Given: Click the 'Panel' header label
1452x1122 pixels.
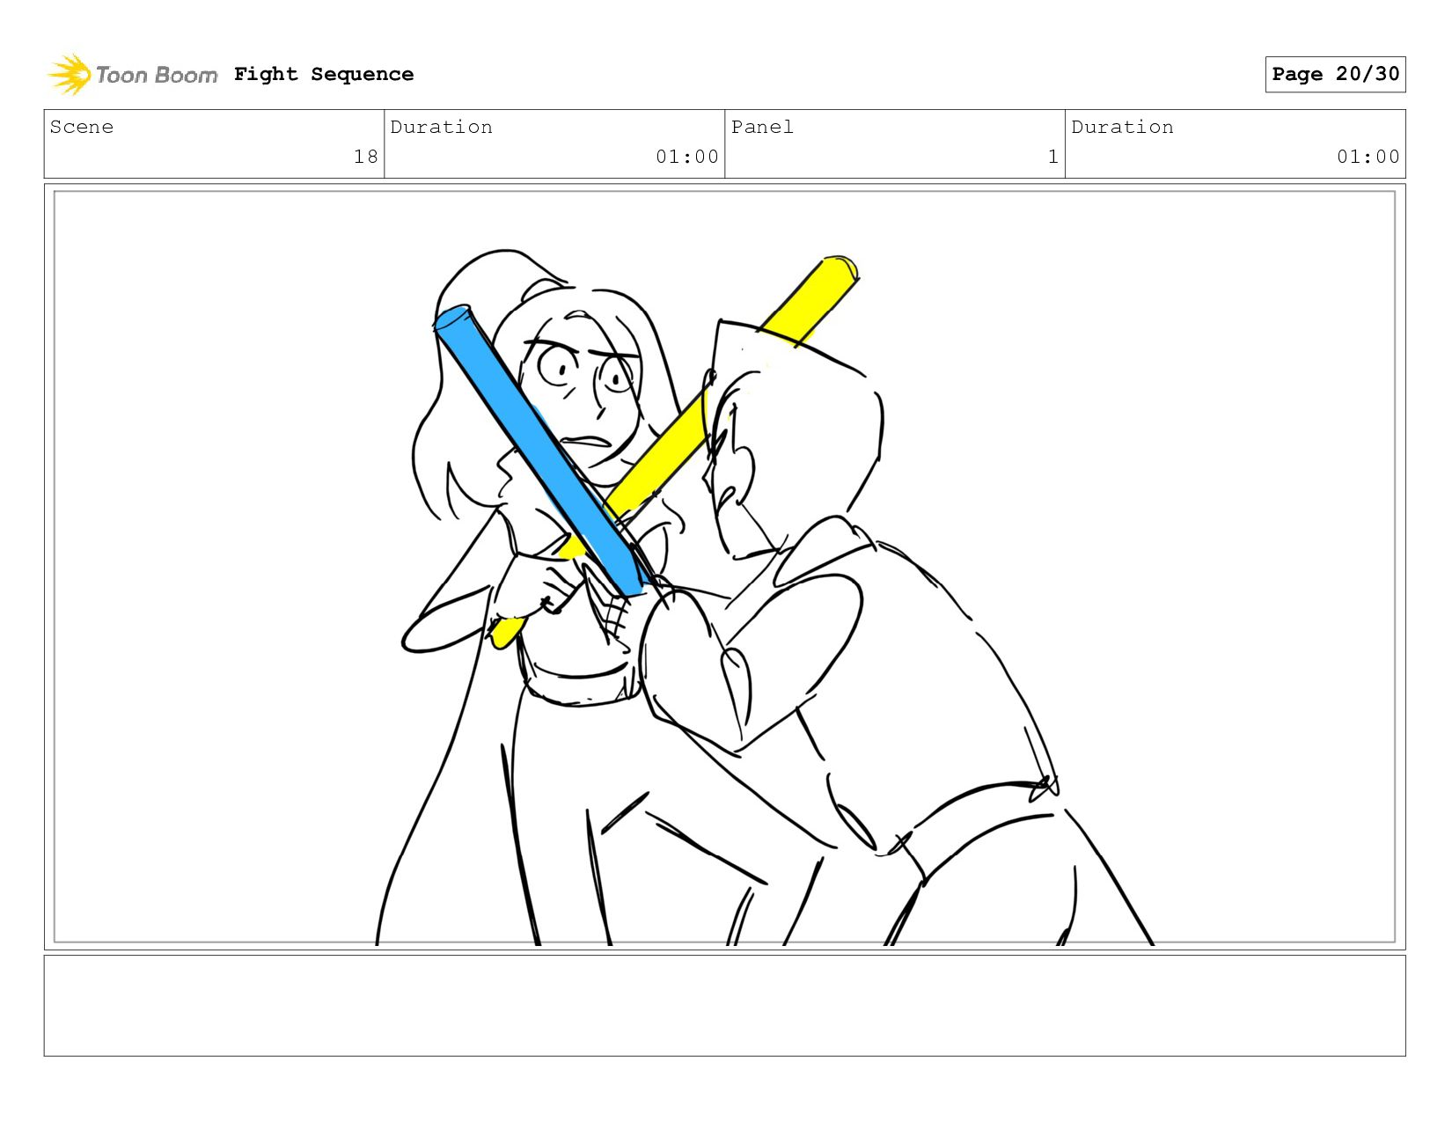Looking at the screenshot, I should 762,127.
